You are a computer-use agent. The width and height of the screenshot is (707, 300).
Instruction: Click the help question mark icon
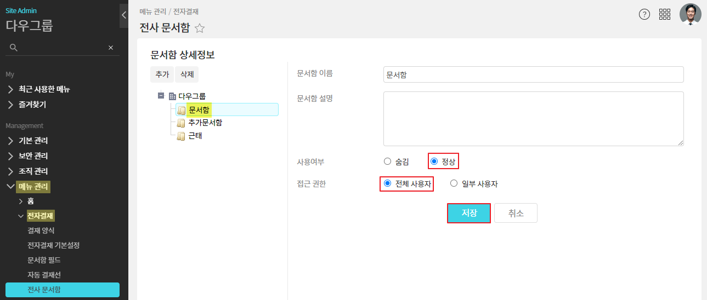point(644,15)
